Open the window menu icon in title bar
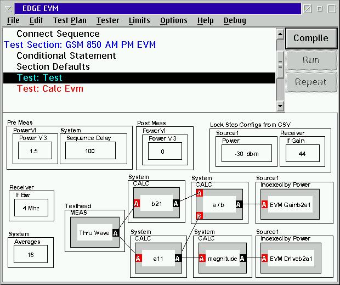The width and height of the screenshot is (340, 285). pos(9,9)
